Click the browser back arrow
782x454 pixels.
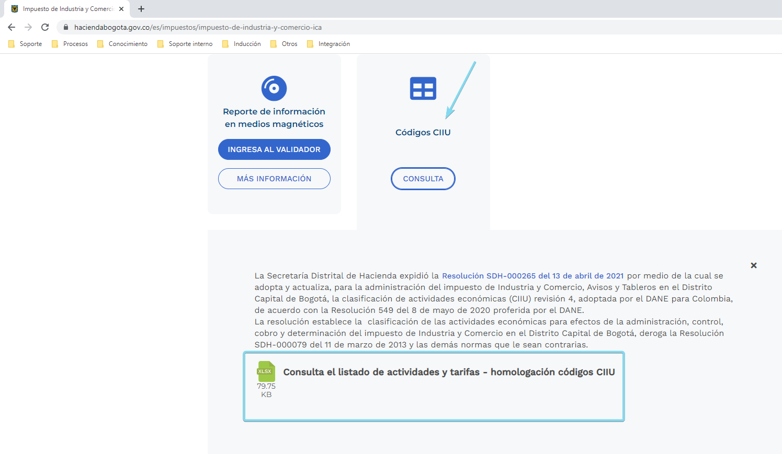coord(12,27)
